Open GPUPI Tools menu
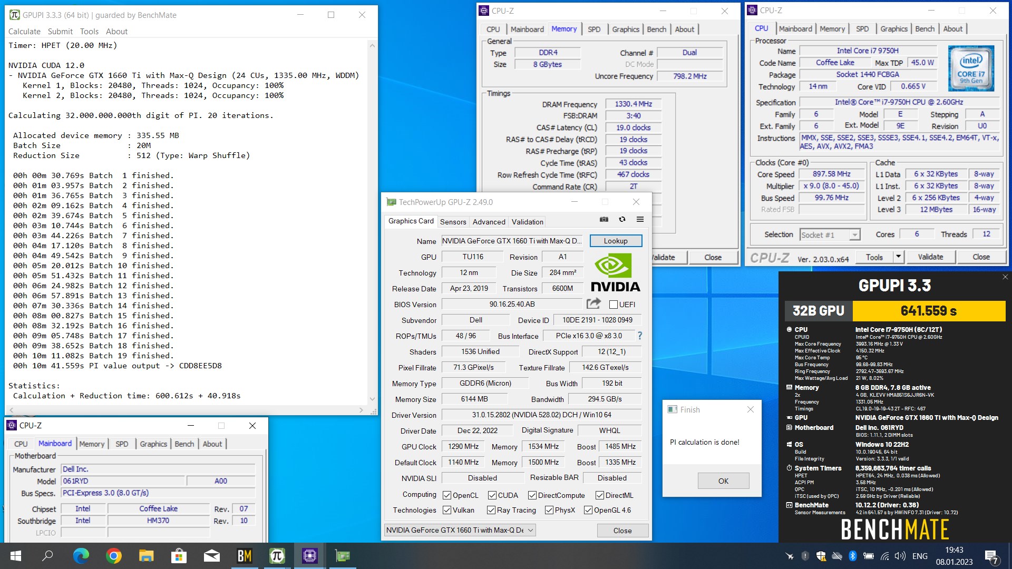Screen dimensions: 1012x569 (x=89, y=32)
